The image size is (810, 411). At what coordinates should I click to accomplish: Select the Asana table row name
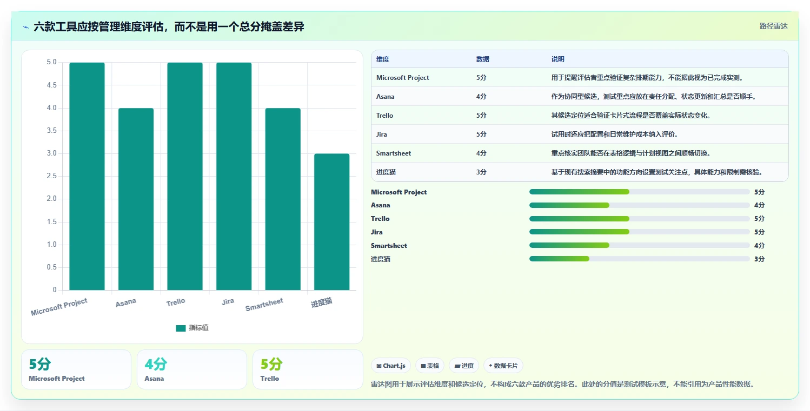[x=386, y=97]
